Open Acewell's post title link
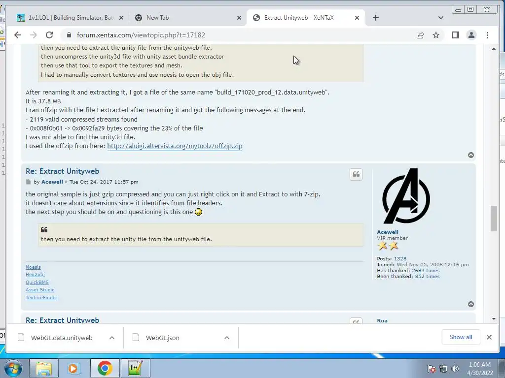The width and height of the screenshot is (505, 378). [63, 171]
